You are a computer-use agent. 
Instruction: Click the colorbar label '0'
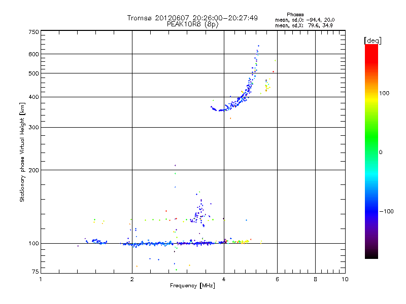pos(381,153)
